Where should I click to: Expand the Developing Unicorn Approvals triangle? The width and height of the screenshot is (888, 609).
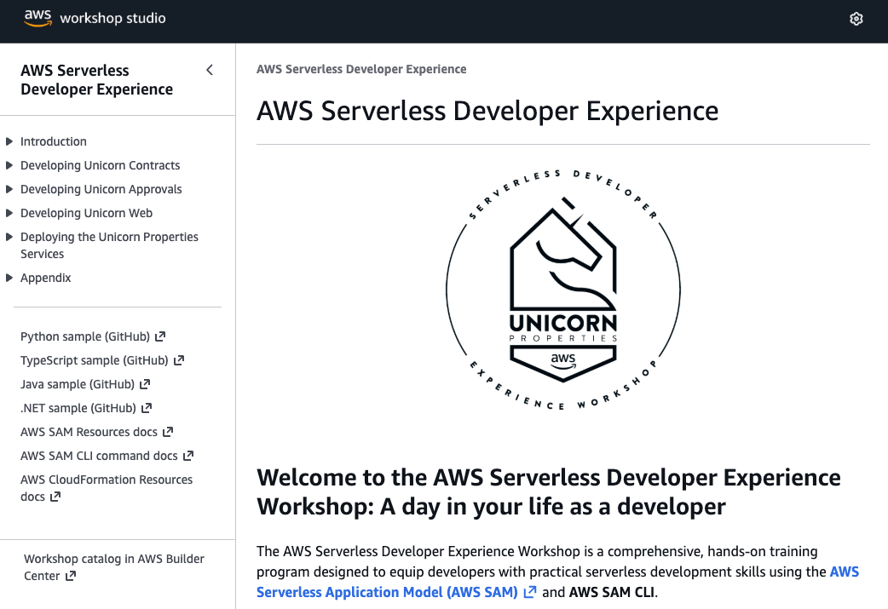pyautogui.click(x=9, y=189)
